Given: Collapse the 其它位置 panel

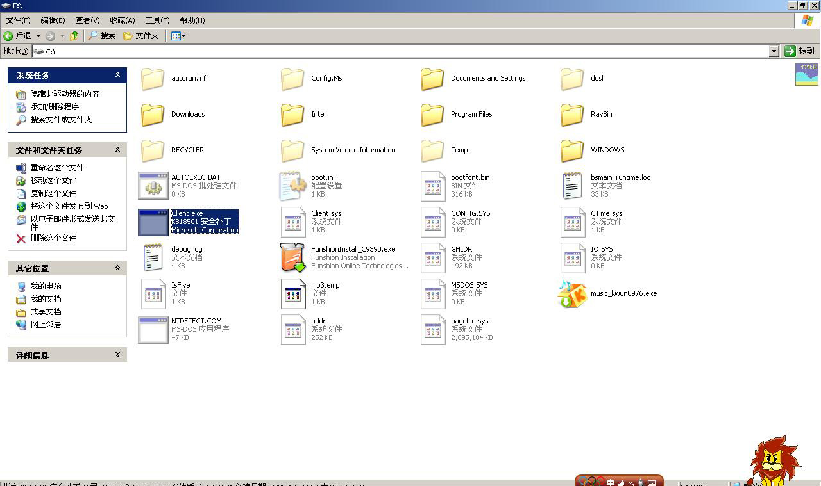Looking at the screenshot, I should (x=117, y=268).
